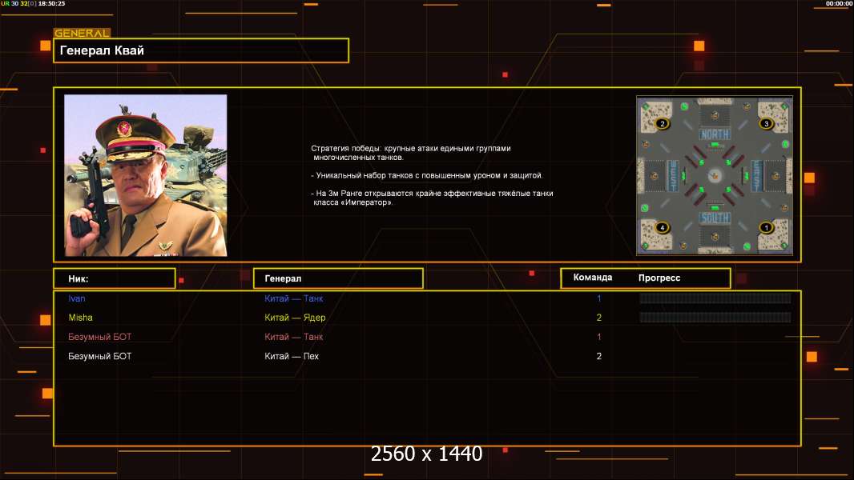Select start position 4 on the map
Viewport: 854px width, 480px height.
coord(662,227)
